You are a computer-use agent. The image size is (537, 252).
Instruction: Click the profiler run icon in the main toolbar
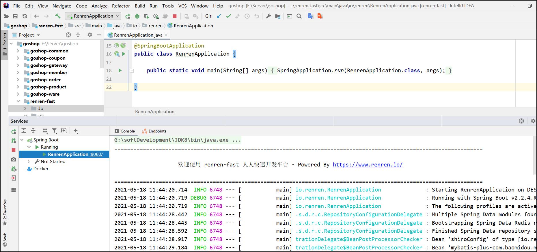point(156,16)
